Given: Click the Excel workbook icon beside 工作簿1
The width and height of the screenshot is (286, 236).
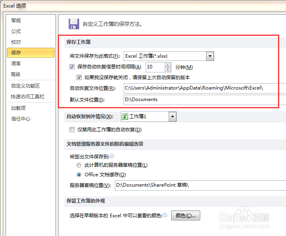Looking at the screenshot, I should [125, 117].
